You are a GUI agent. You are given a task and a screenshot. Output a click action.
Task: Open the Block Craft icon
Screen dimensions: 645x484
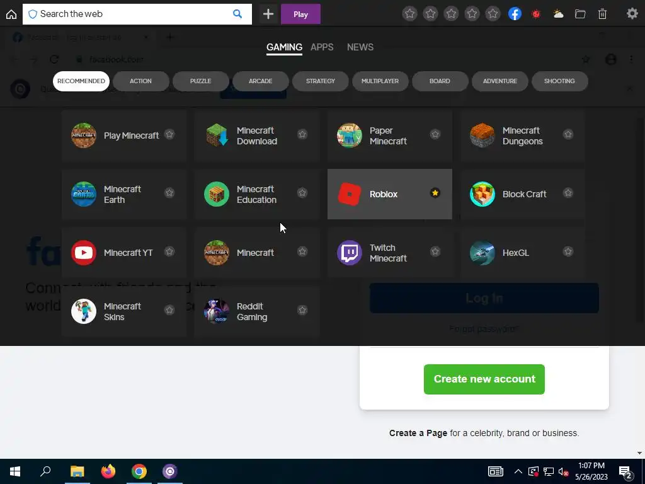click(482, 194)
